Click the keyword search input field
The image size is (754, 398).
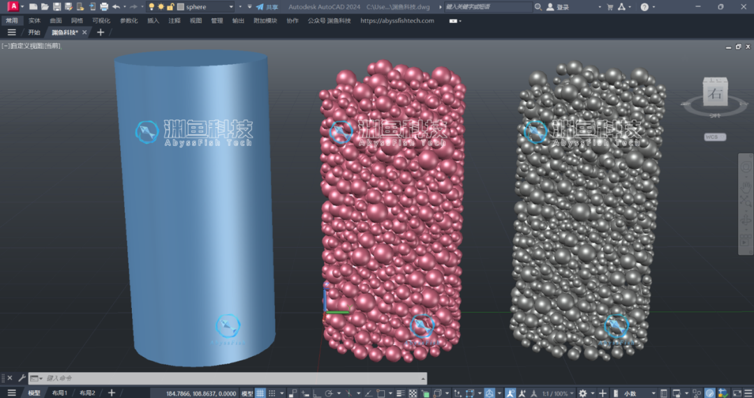(x=487, y=7)
